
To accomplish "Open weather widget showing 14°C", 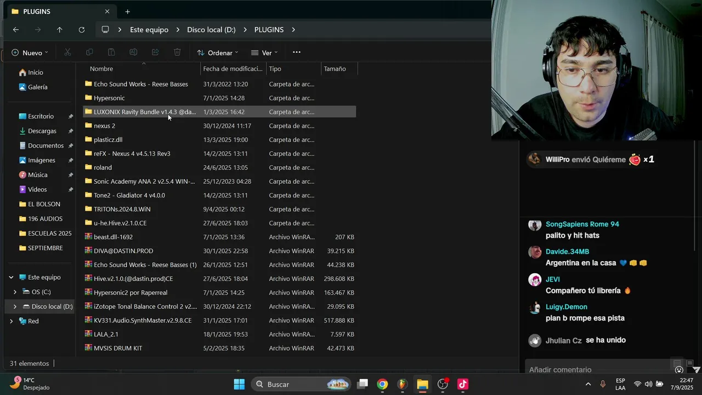I will pos(31,383).
